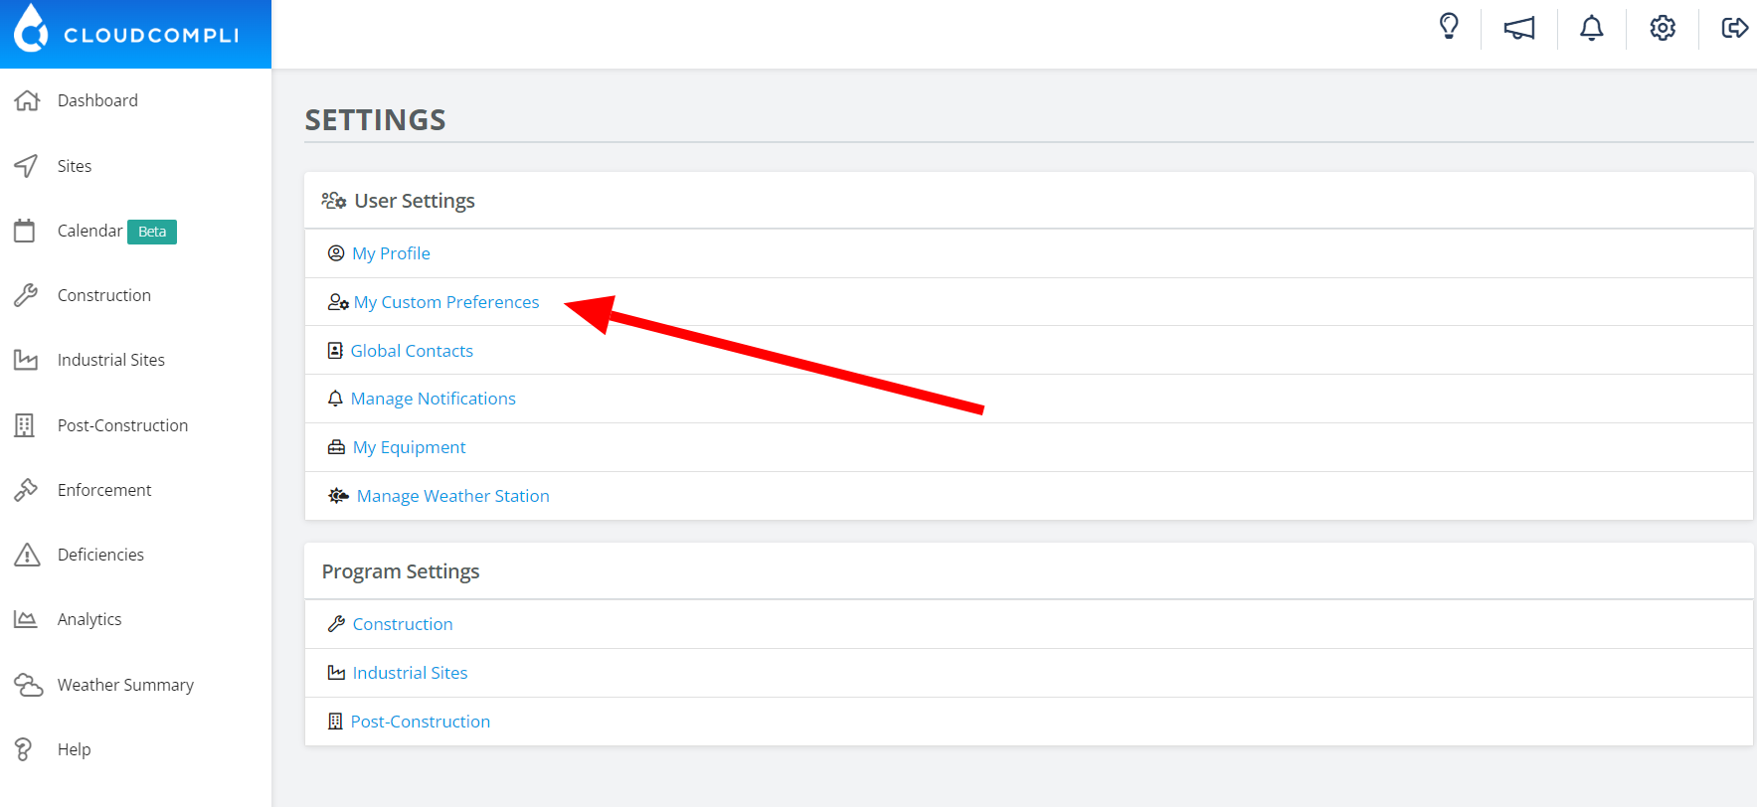Click the Global Contacts address book icon

pos(335,351)
